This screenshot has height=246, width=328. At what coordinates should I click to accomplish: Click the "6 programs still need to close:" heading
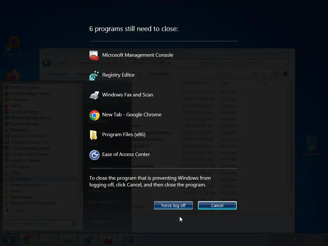(134, 29)
